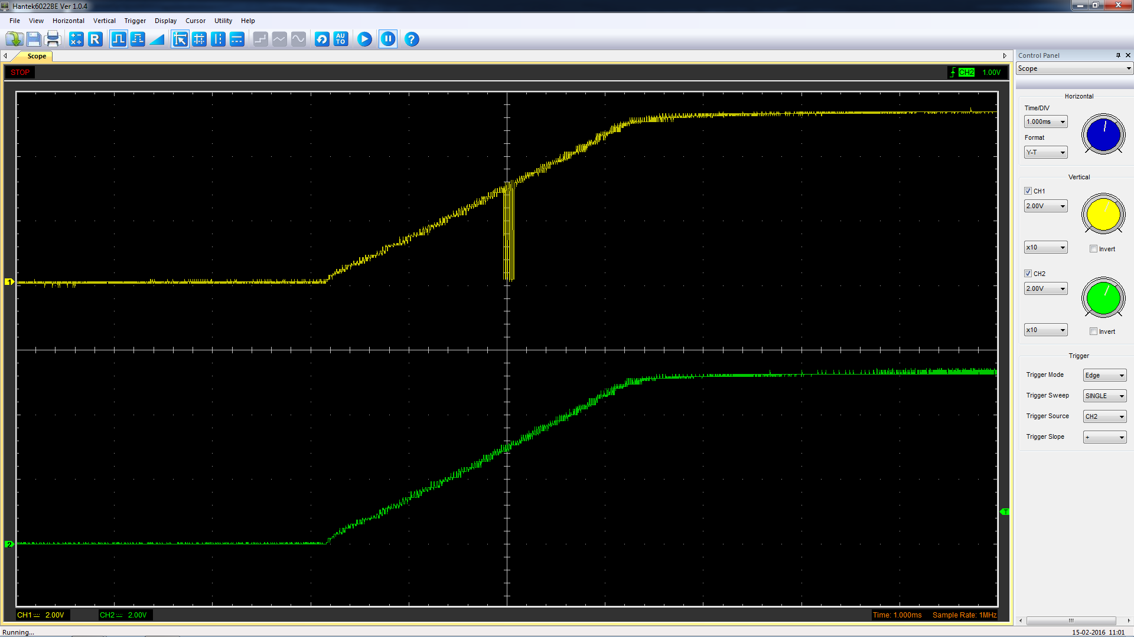Select the math operations tool
The image size is (1134, 637).
click(x=76, y=39)
